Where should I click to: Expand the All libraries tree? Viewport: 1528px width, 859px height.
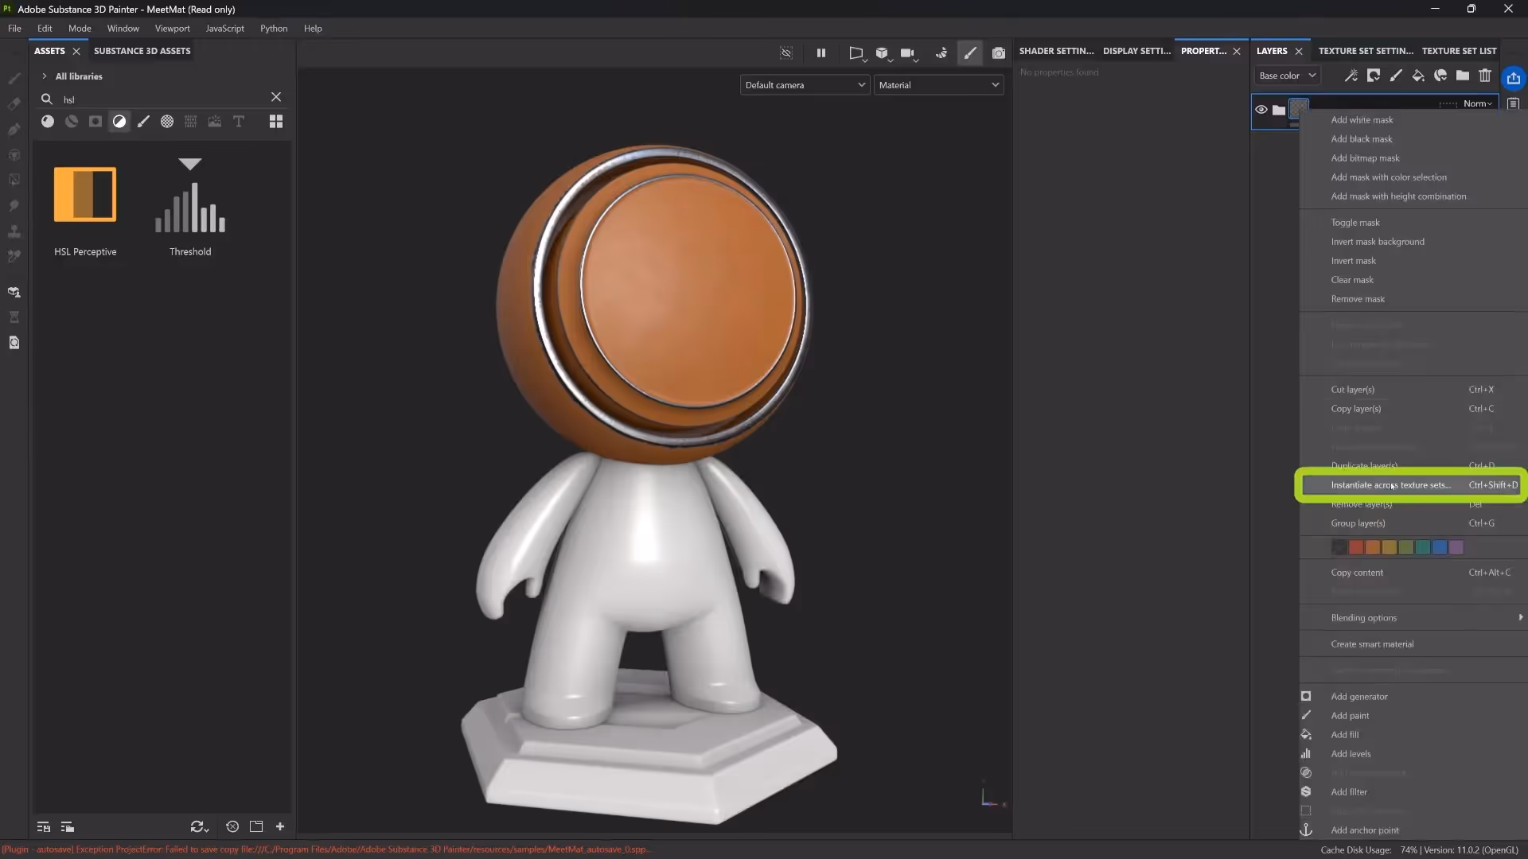(x=45, y=76)
